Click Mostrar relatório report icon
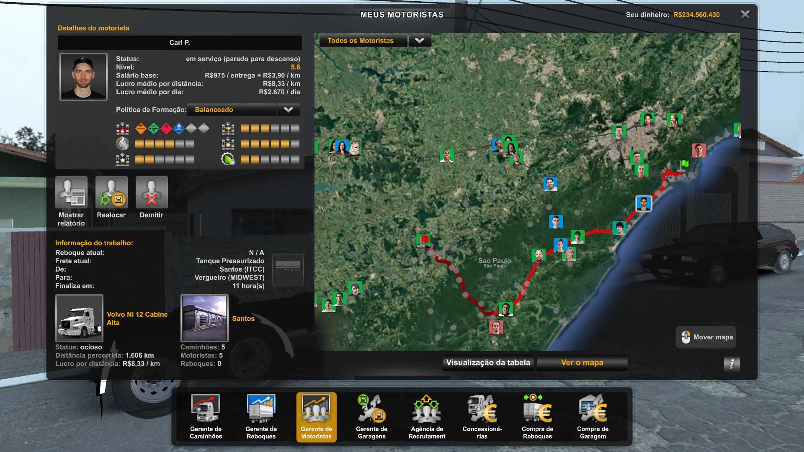804x452 pixels. point(71,193)
